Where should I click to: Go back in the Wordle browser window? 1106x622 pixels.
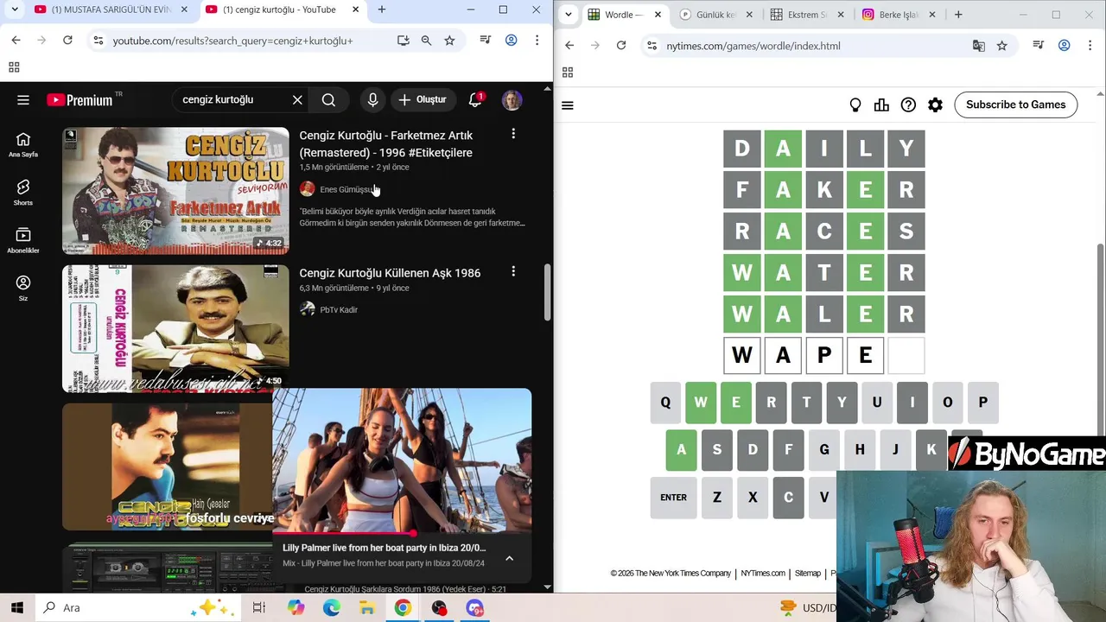(x=569, y=46)
